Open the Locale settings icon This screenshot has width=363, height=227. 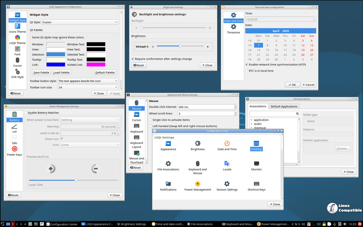[x=227, y=165]
